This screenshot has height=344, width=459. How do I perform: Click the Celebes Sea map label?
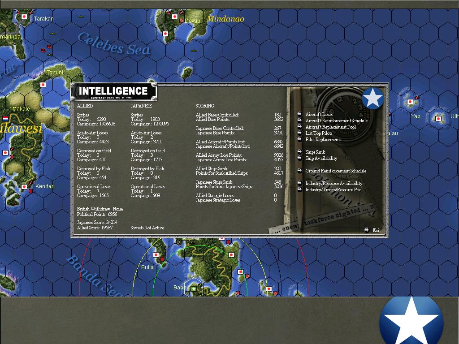pos(114,44)
